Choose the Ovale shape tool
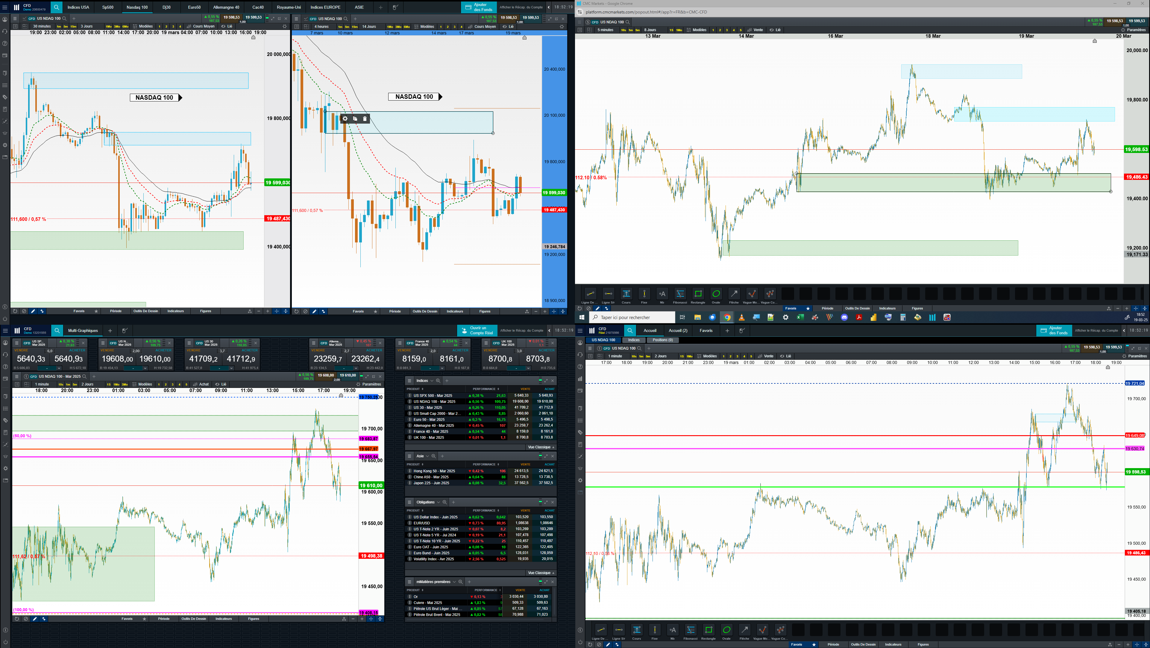Viewport: 1150px width, 648px height. pos(716,294)
